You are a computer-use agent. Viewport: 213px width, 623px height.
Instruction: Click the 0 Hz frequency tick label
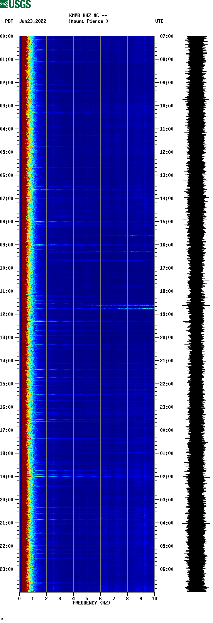coord(19,599)
